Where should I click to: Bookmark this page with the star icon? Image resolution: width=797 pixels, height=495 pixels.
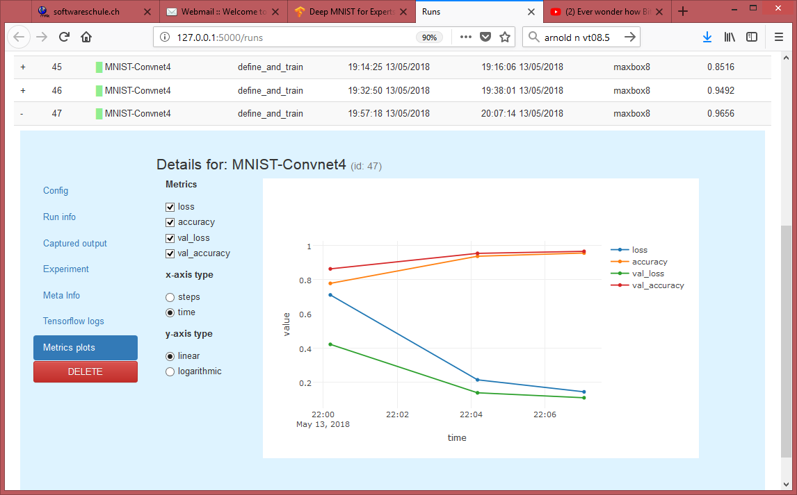505,37
